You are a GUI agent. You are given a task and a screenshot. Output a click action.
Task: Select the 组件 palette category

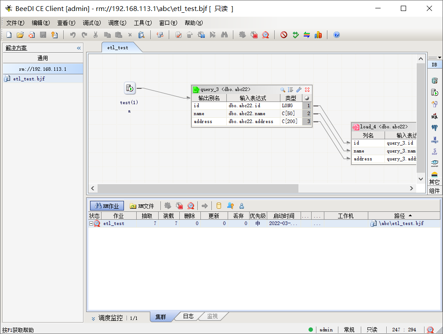(435, 191)
